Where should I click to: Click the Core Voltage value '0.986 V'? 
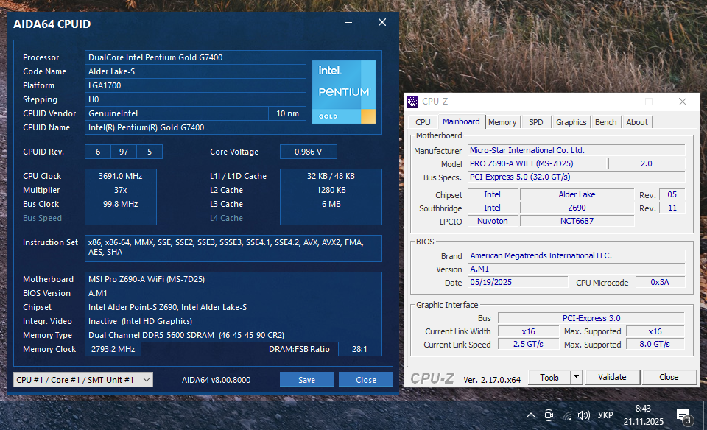309,152
